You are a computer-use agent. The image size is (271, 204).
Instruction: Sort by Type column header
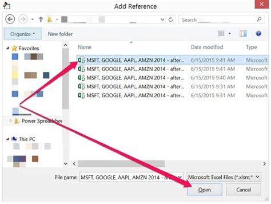(x=251, y=47)
